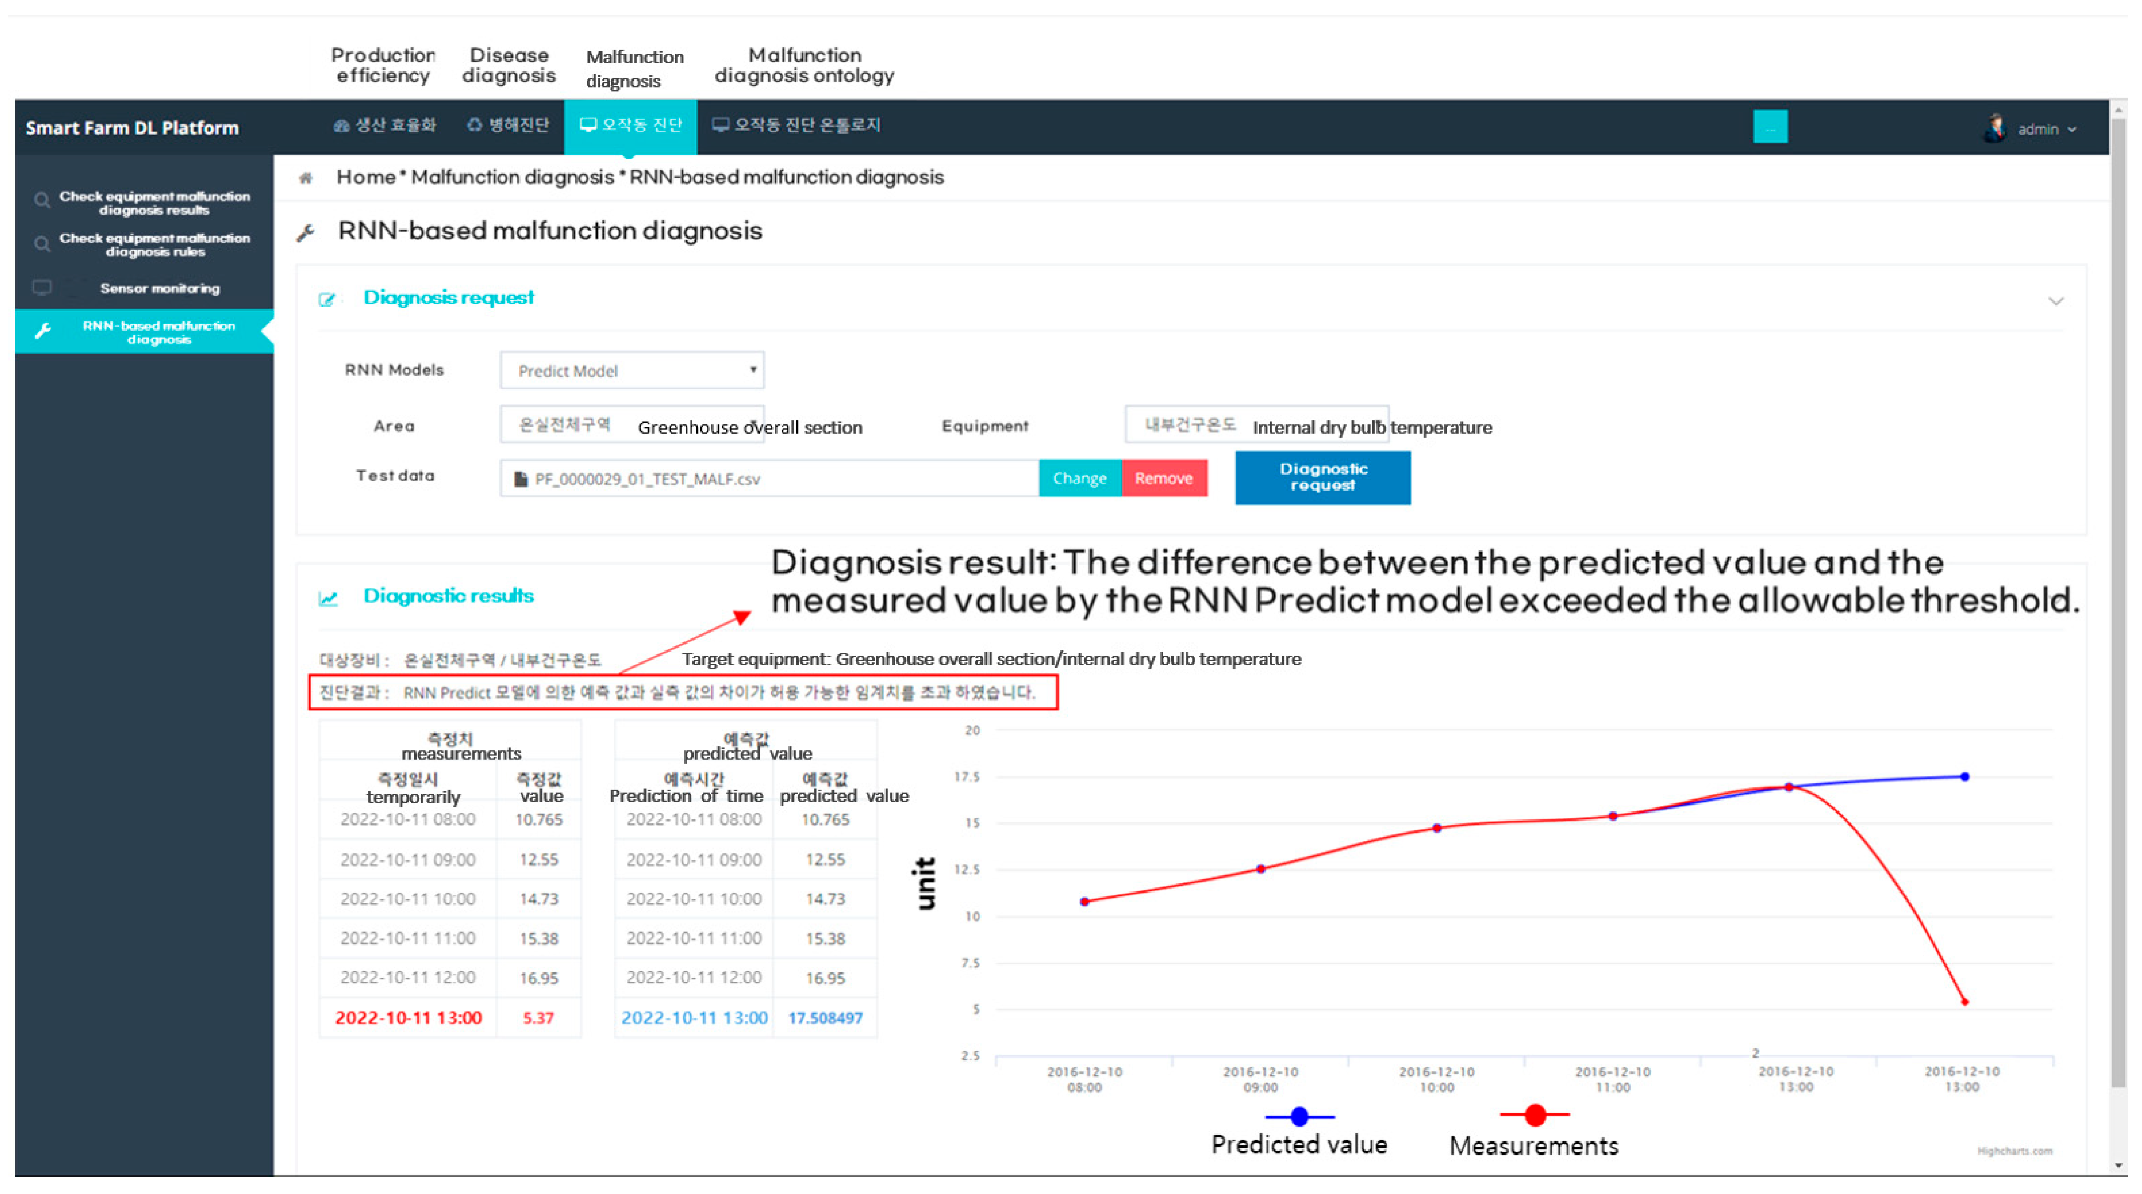Click the admin user avatar icon

click(x=1995, y=128)
